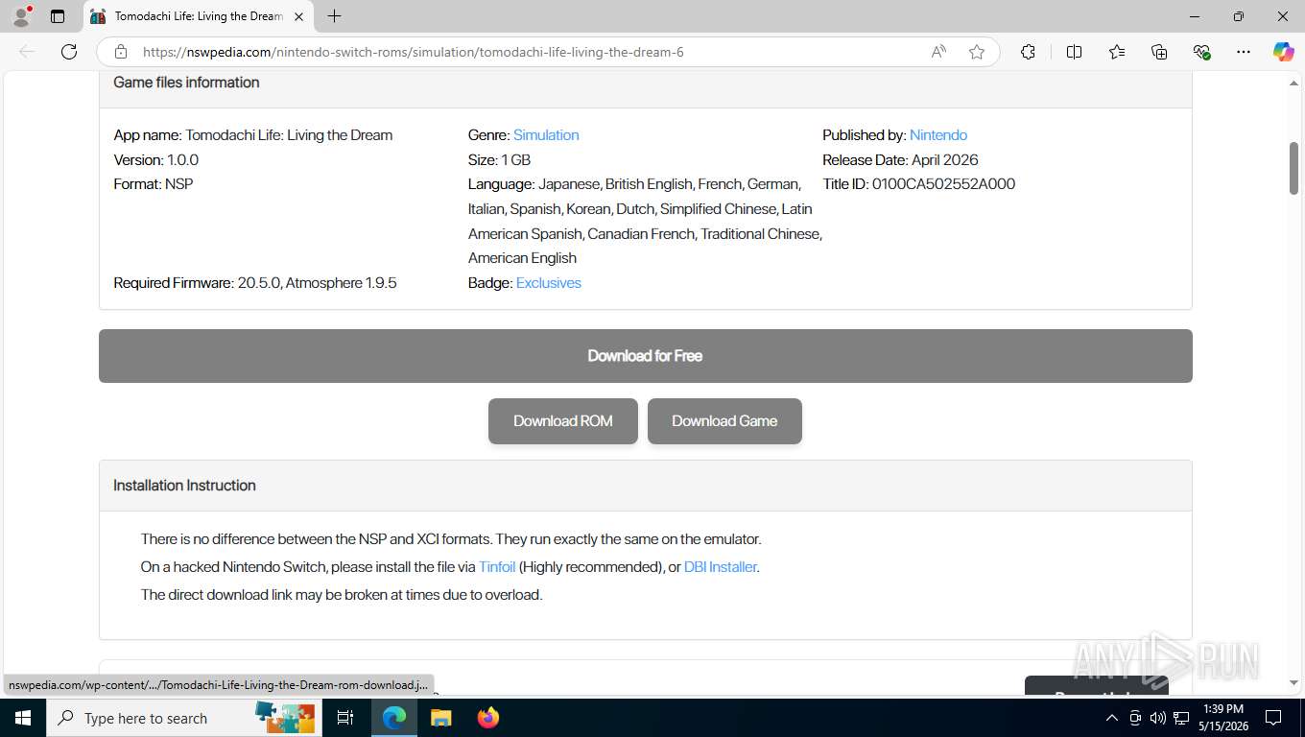The height and width of the screenshot is (737, 1305).
Task: Toggle split screen icon
Action: point(1074,52)
